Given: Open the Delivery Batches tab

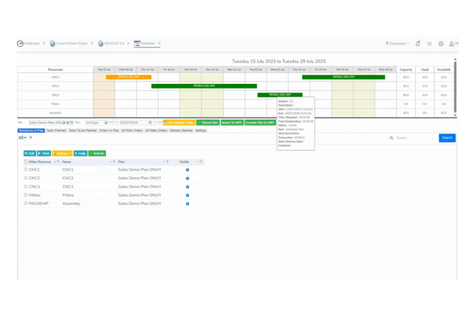Looking at the screenshot, I should pos(181,130).
